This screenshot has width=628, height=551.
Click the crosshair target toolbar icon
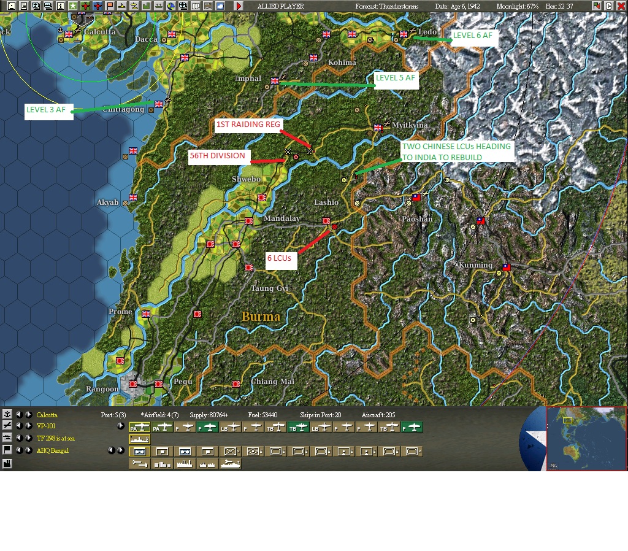pyautogui.click(x=183, y=6)
